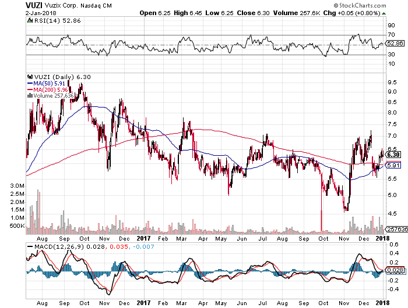Click the 9.5 price axis label

click(x=392, y=83)
